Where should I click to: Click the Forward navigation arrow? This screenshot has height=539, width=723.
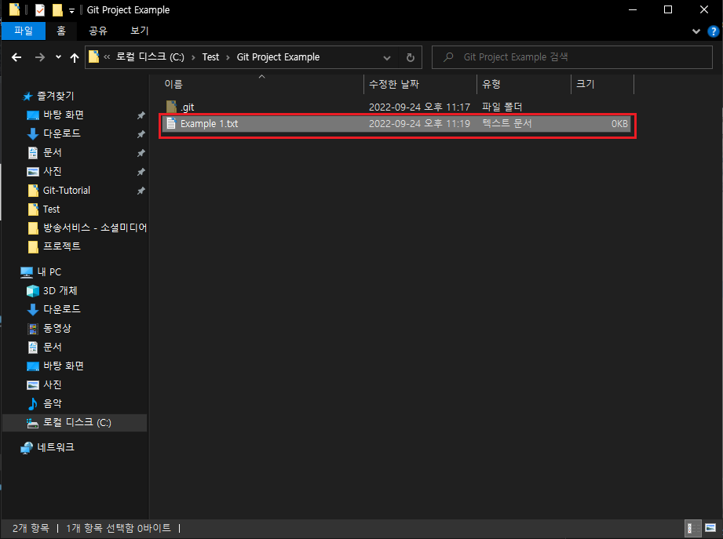[40, 57]
